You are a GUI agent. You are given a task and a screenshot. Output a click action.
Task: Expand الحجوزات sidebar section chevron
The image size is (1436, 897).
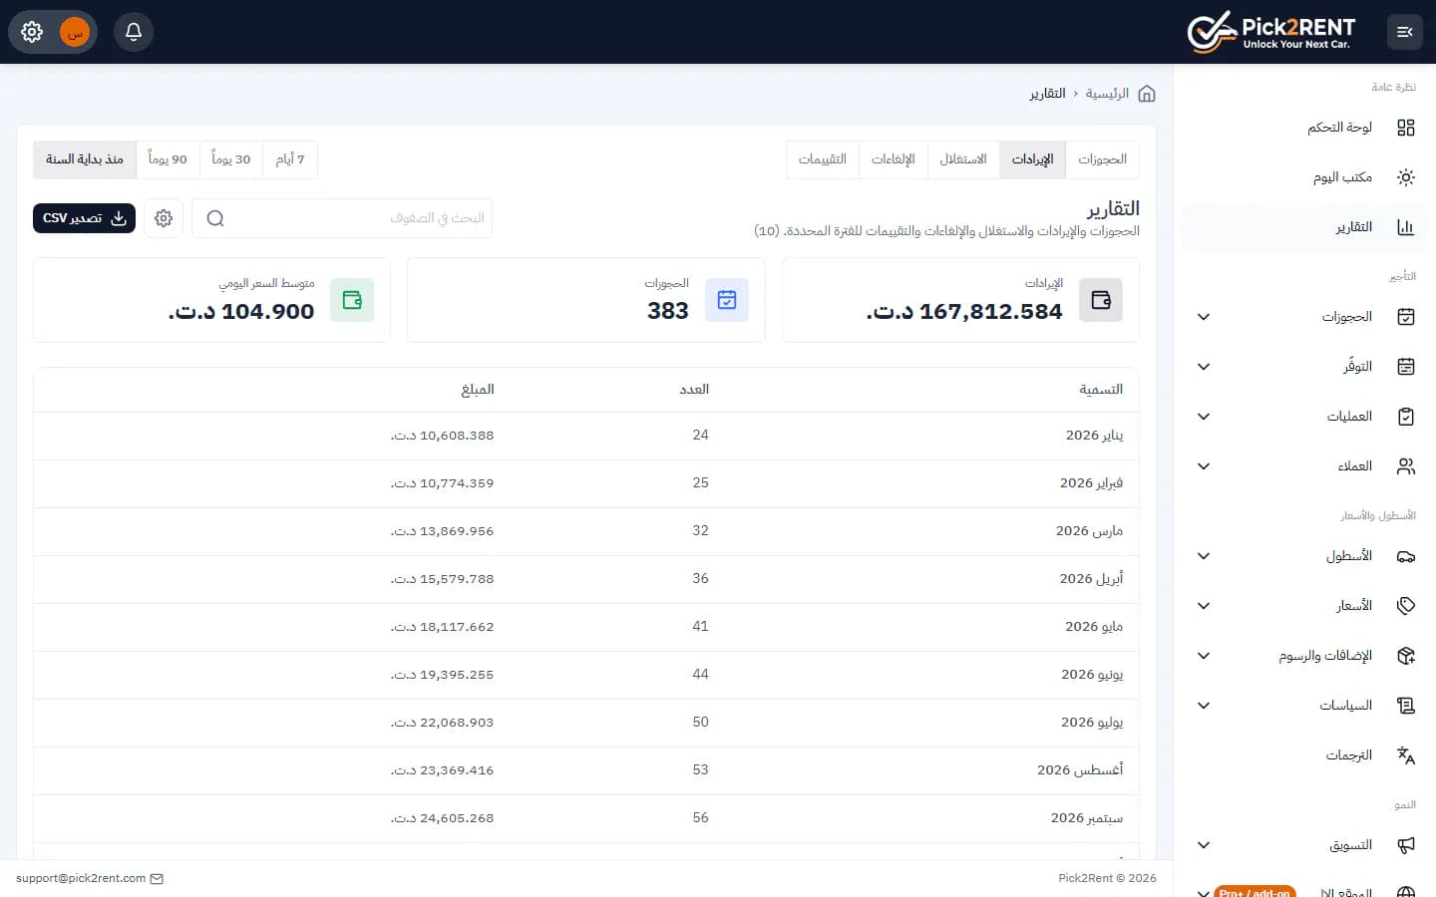click(x=1204, y=317)
